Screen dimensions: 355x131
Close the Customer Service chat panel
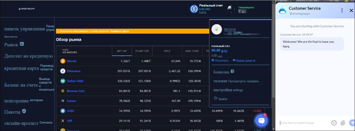click(x=351, y=10)
